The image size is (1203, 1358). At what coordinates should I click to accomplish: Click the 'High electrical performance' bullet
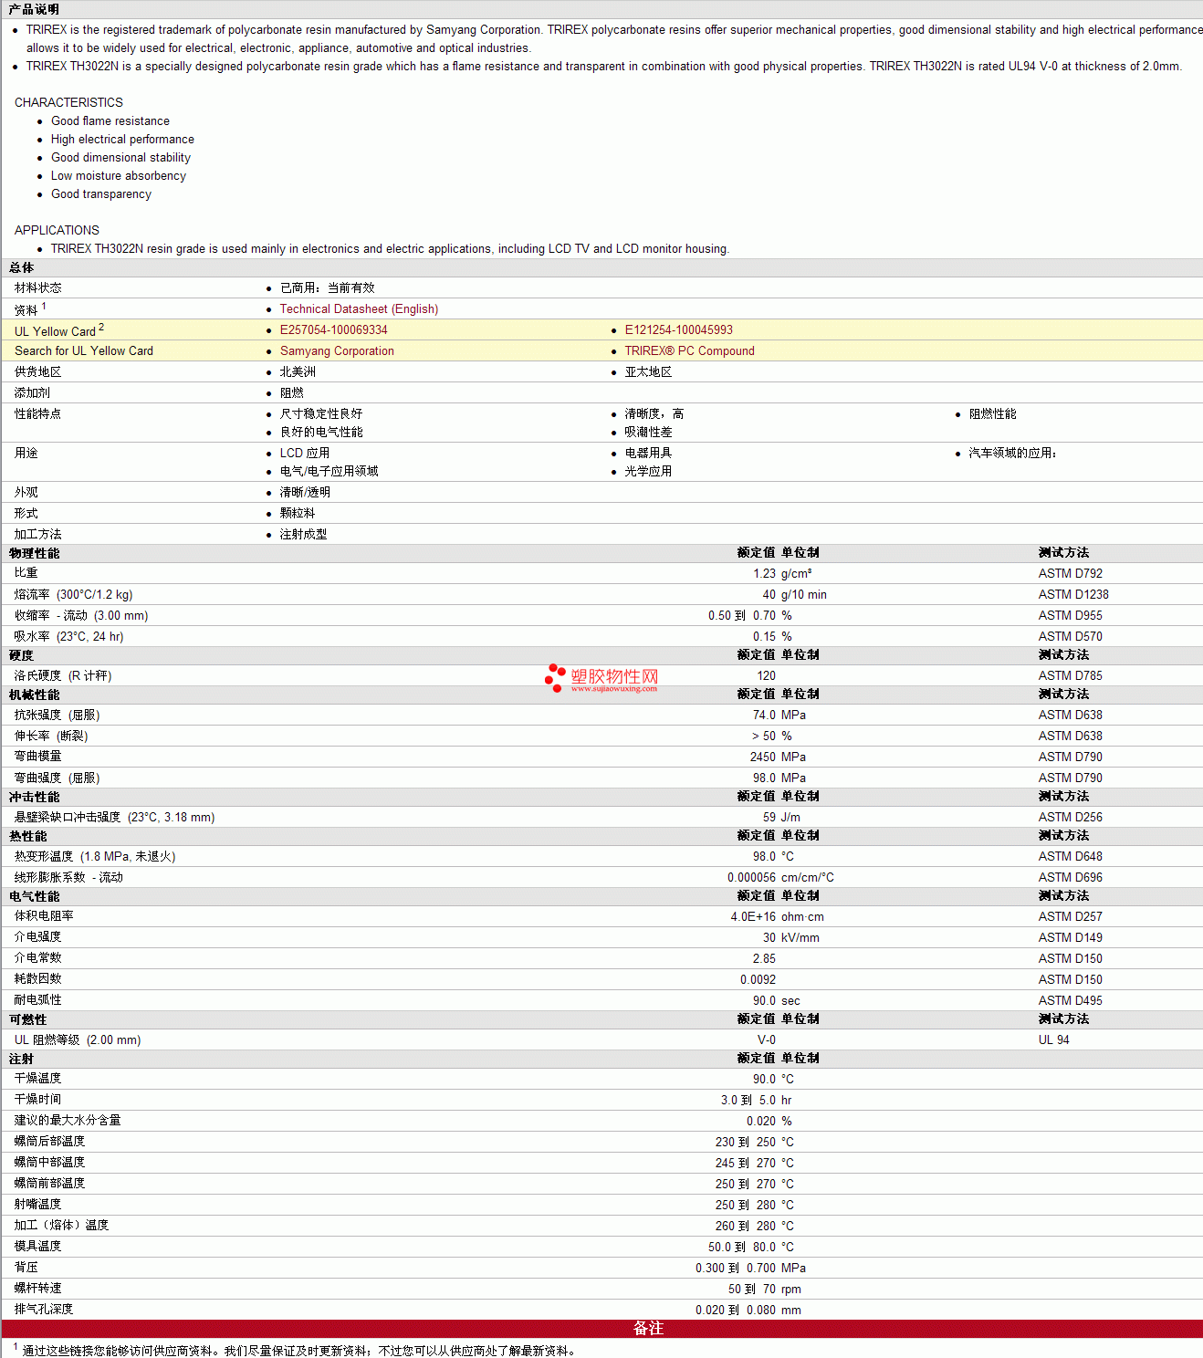(122, 139)
